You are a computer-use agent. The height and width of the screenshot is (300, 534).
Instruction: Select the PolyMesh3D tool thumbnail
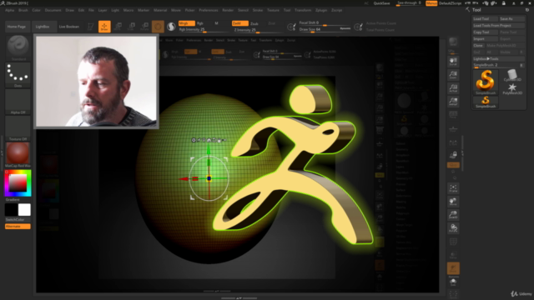pos(512,89)
